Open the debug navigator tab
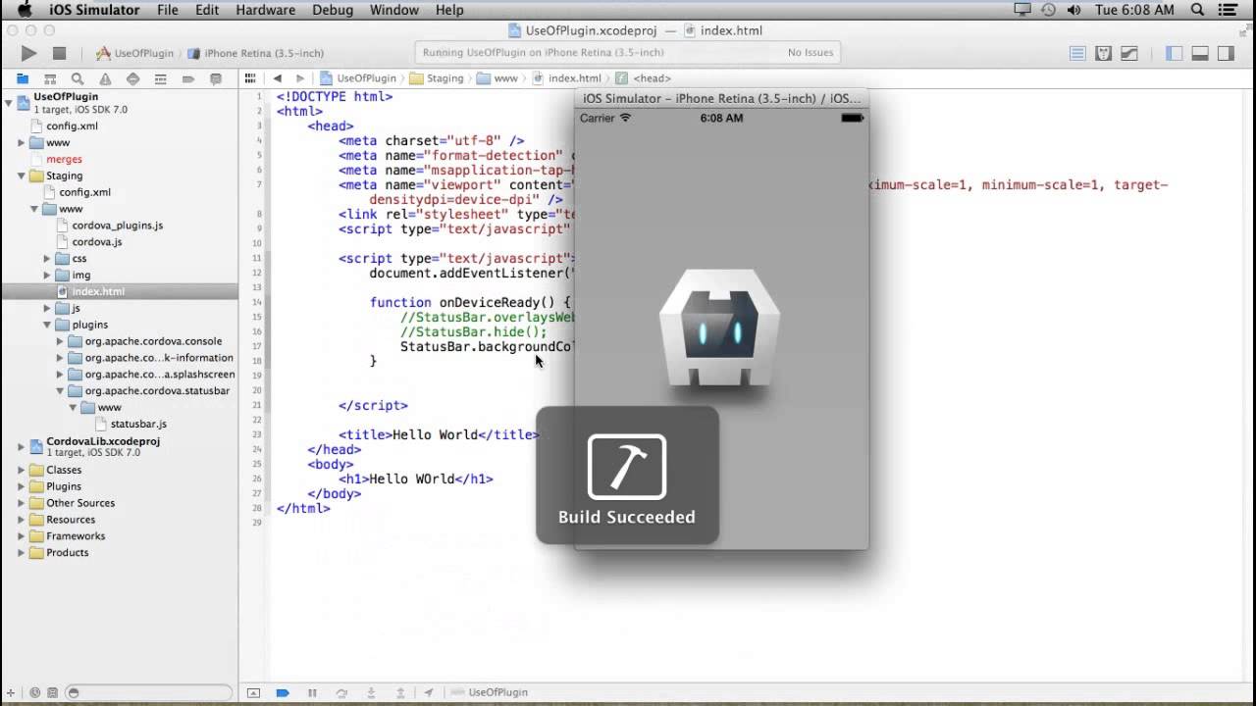Viewport: 1256px width, 706px height. pyautogui.click(x=160, y=78)
